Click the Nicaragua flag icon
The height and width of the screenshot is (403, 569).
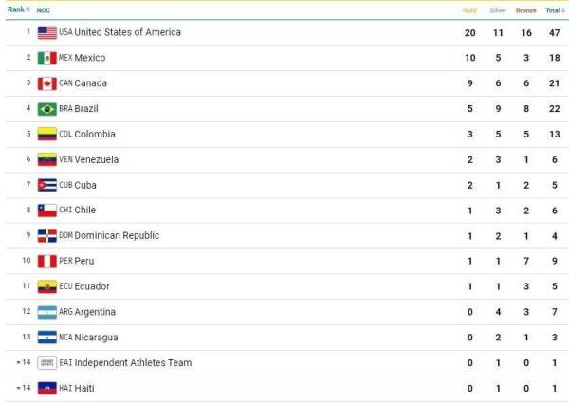[x=47, y=337]
